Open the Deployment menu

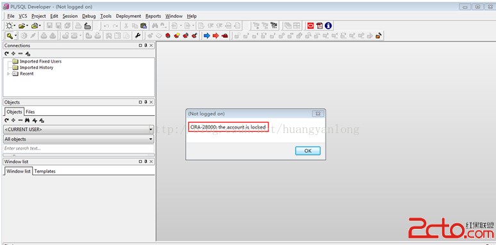128,16
